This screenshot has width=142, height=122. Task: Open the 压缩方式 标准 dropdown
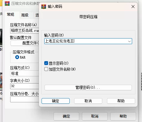click(x=25, y=73)
